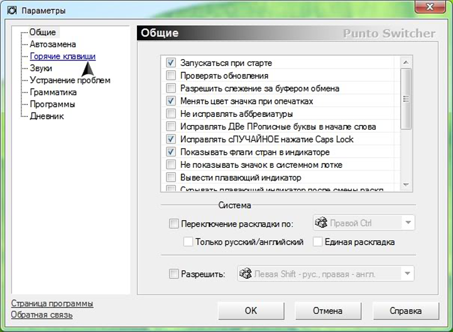Viewport: 453px width, 332px height.
Task: Open the Правой Ctrl dropdown
Action: click(408, 223)
